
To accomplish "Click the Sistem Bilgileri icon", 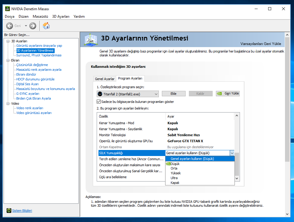I will tap(9, 211).
